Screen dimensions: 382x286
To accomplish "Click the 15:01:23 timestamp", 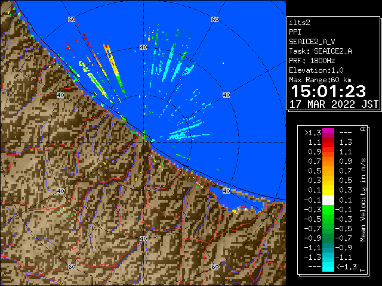I will pos(328,91).
